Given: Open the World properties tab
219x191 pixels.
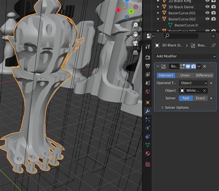Looking at the screenshot, I should click(x=147, y=91).
